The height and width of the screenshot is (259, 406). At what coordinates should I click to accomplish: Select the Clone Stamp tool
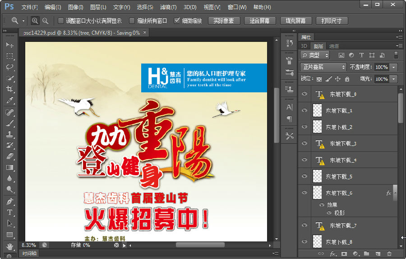[10, 134]
